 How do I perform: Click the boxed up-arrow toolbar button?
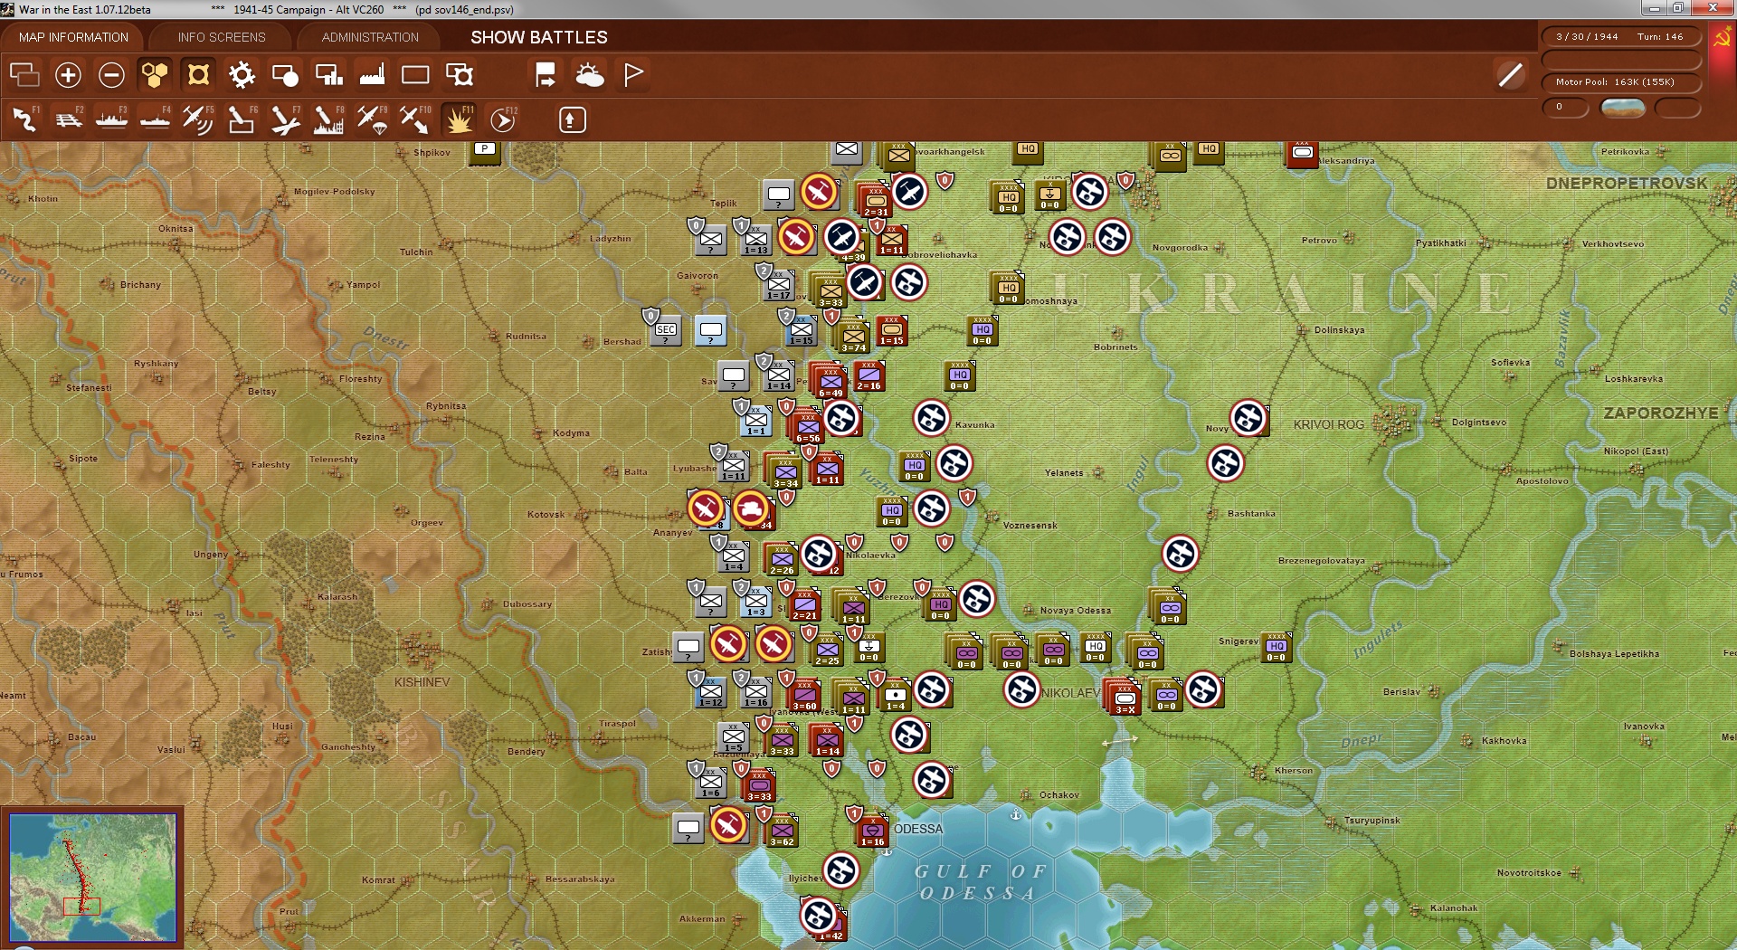coord(572,119)
